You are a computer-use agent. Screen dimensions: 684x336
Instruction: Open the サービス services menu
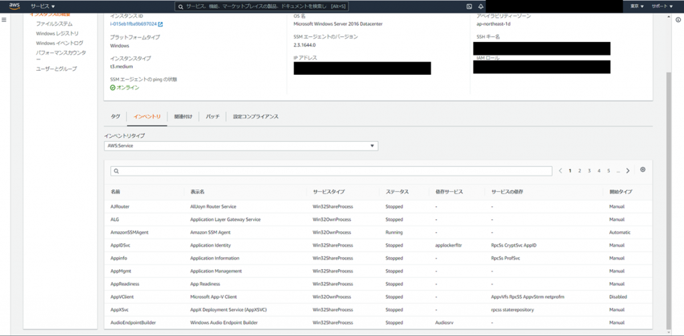tap(43, 7)
